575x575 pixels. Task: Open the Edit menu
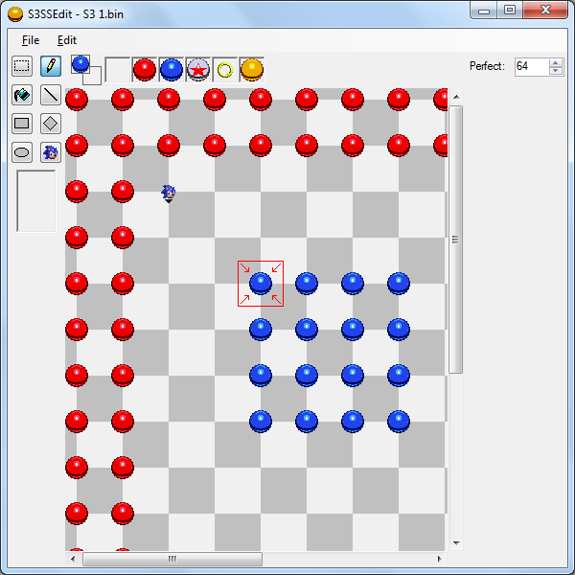tap(67, 40)
